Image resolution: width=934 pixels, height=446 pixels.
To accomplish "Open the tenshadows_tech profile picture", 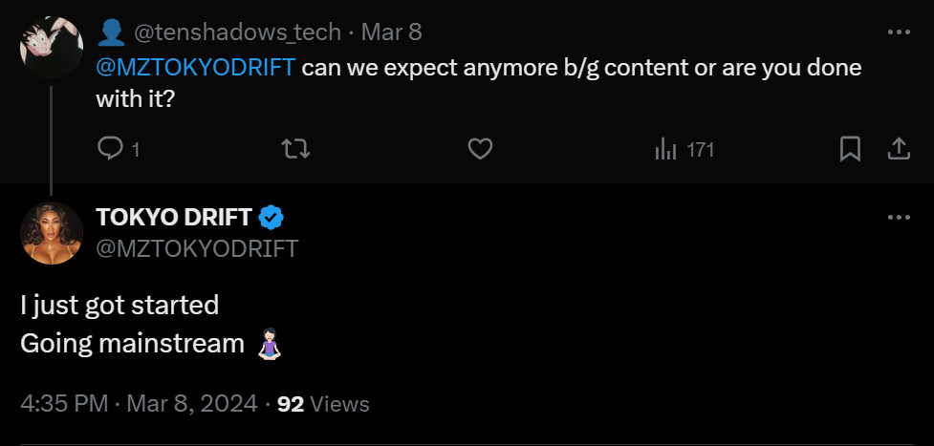I will click(x=52, y=47).
